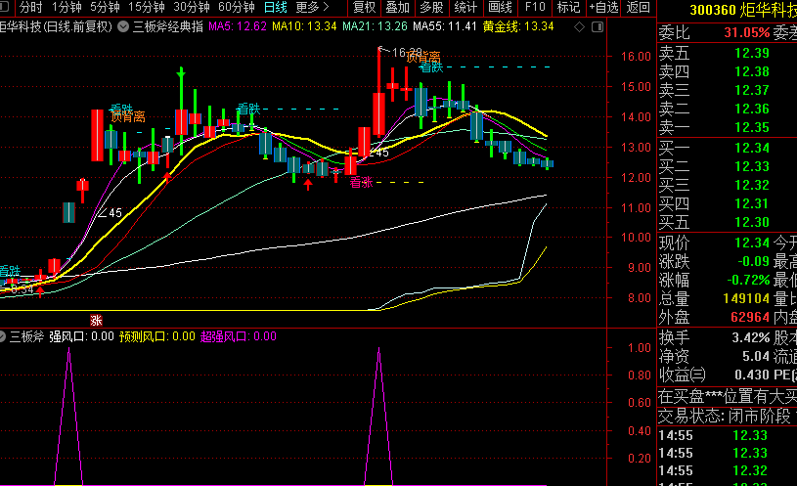The width and height of the screenshot is (797, 486).
Task: Click the yellow 看涨 signal label on chart
Action: [360, 183]
